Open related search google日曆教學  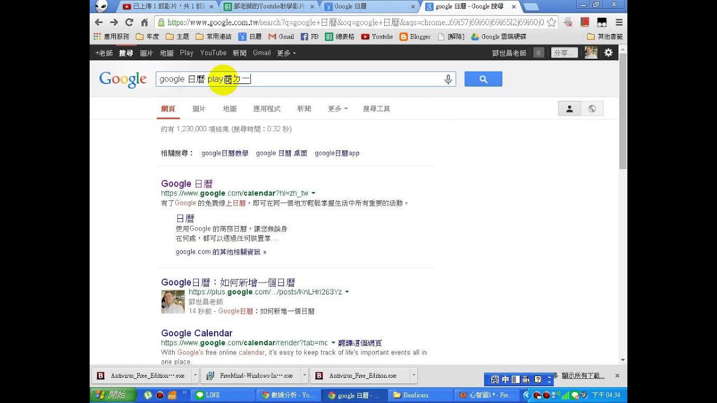pyautogui.click(x=225, y=153)
